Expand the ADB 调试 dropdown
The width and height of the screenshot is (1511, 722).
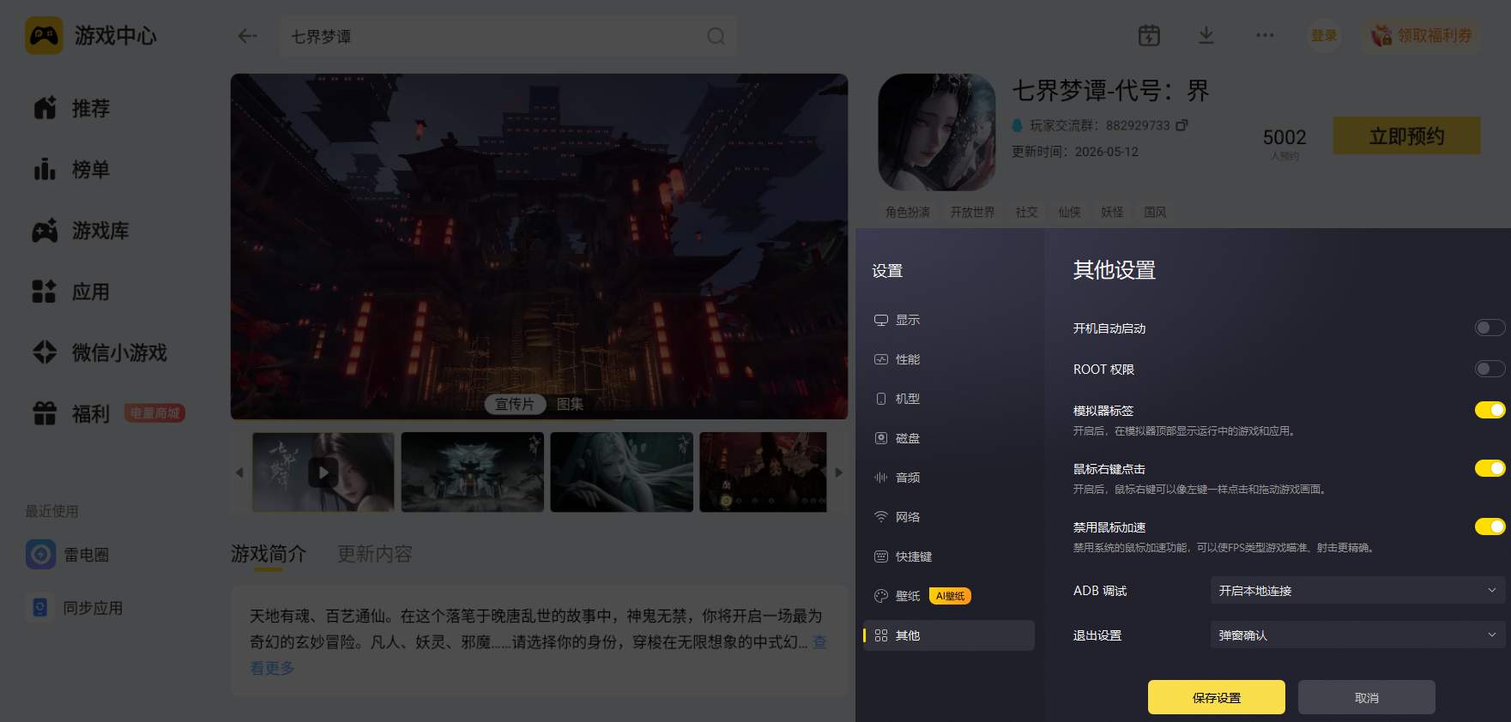point(1357,590)
